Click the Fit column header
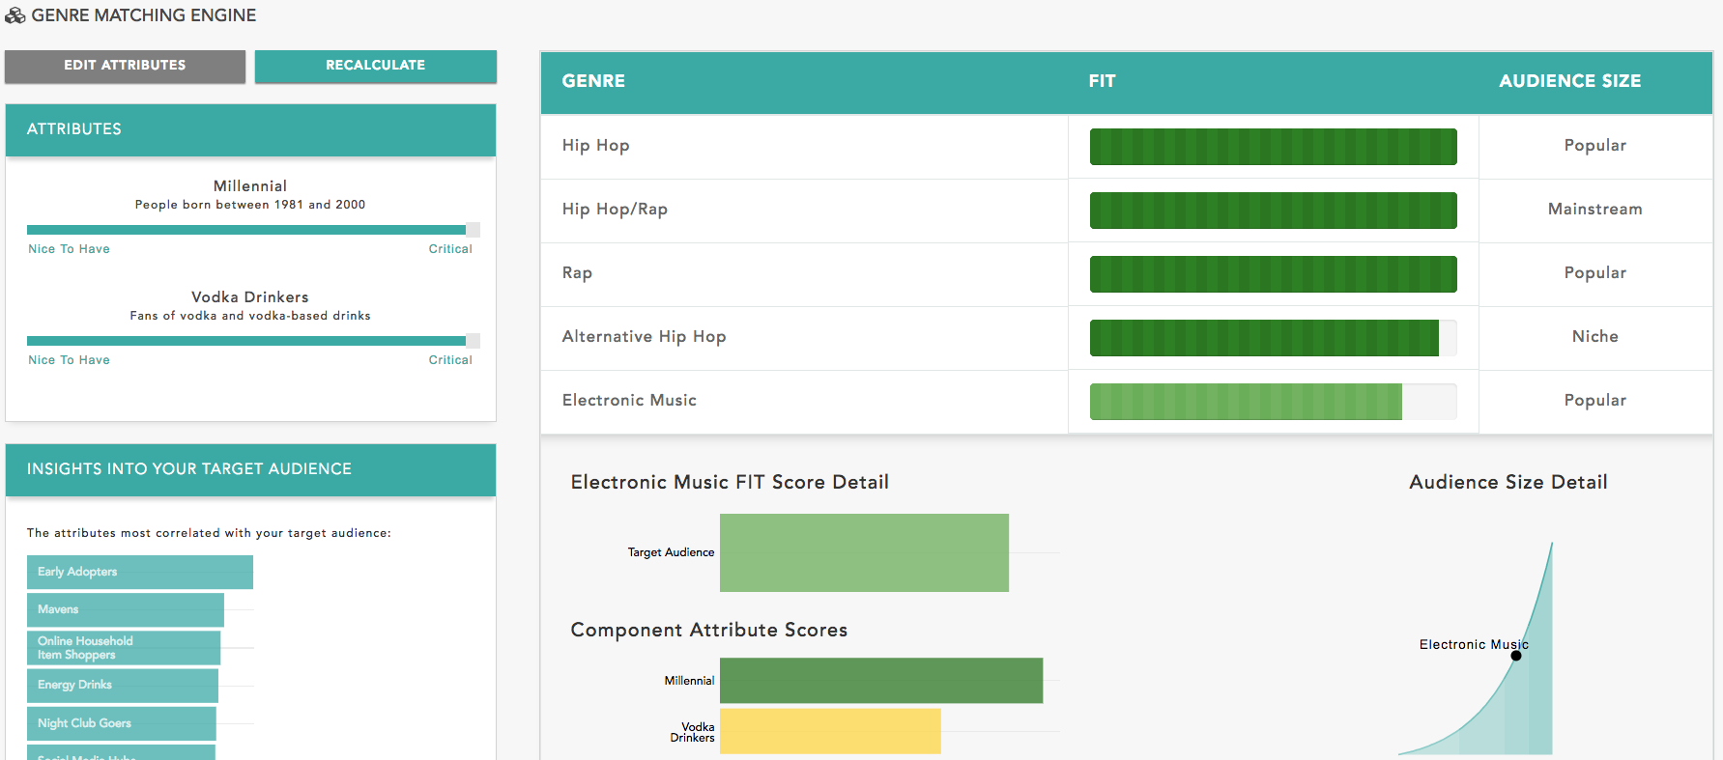 point(1102,81)
